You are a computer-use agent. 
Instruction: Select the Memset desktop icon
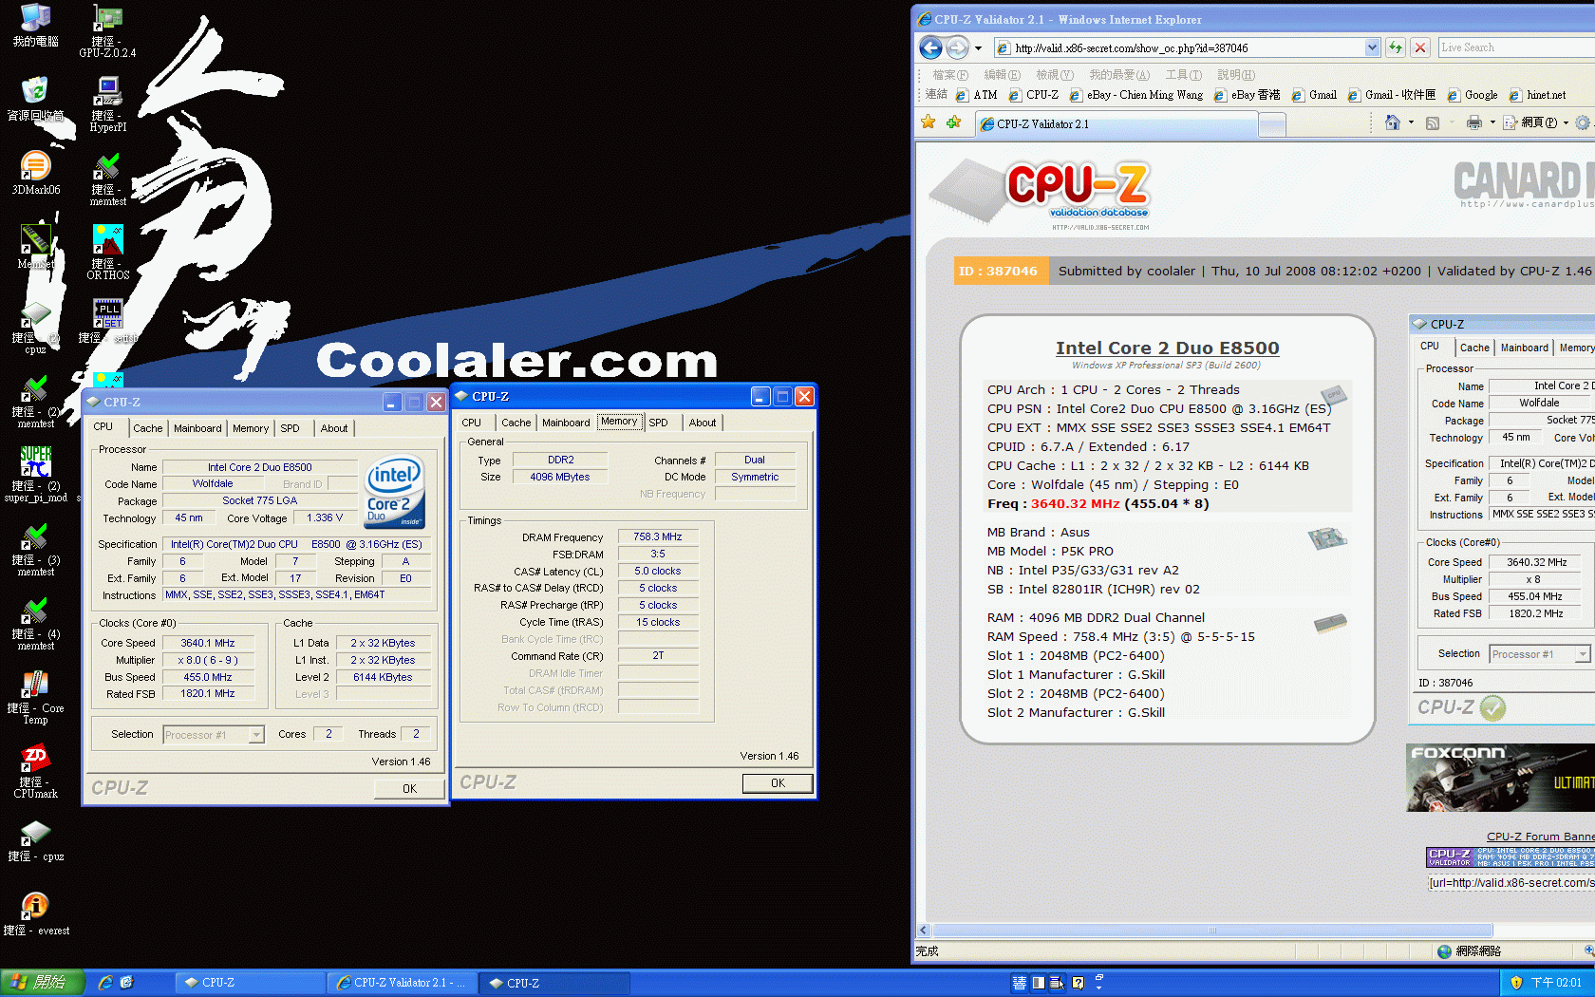pos(35,248)
